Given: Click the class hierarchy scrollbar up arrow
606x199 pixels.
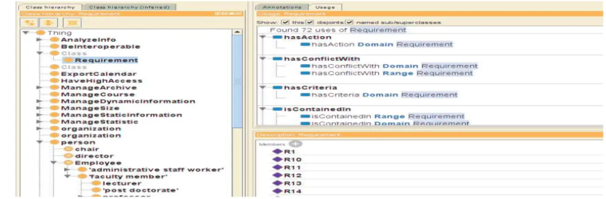Looking at the screenshot, I should pyautogui.click(x=237, y=32).
